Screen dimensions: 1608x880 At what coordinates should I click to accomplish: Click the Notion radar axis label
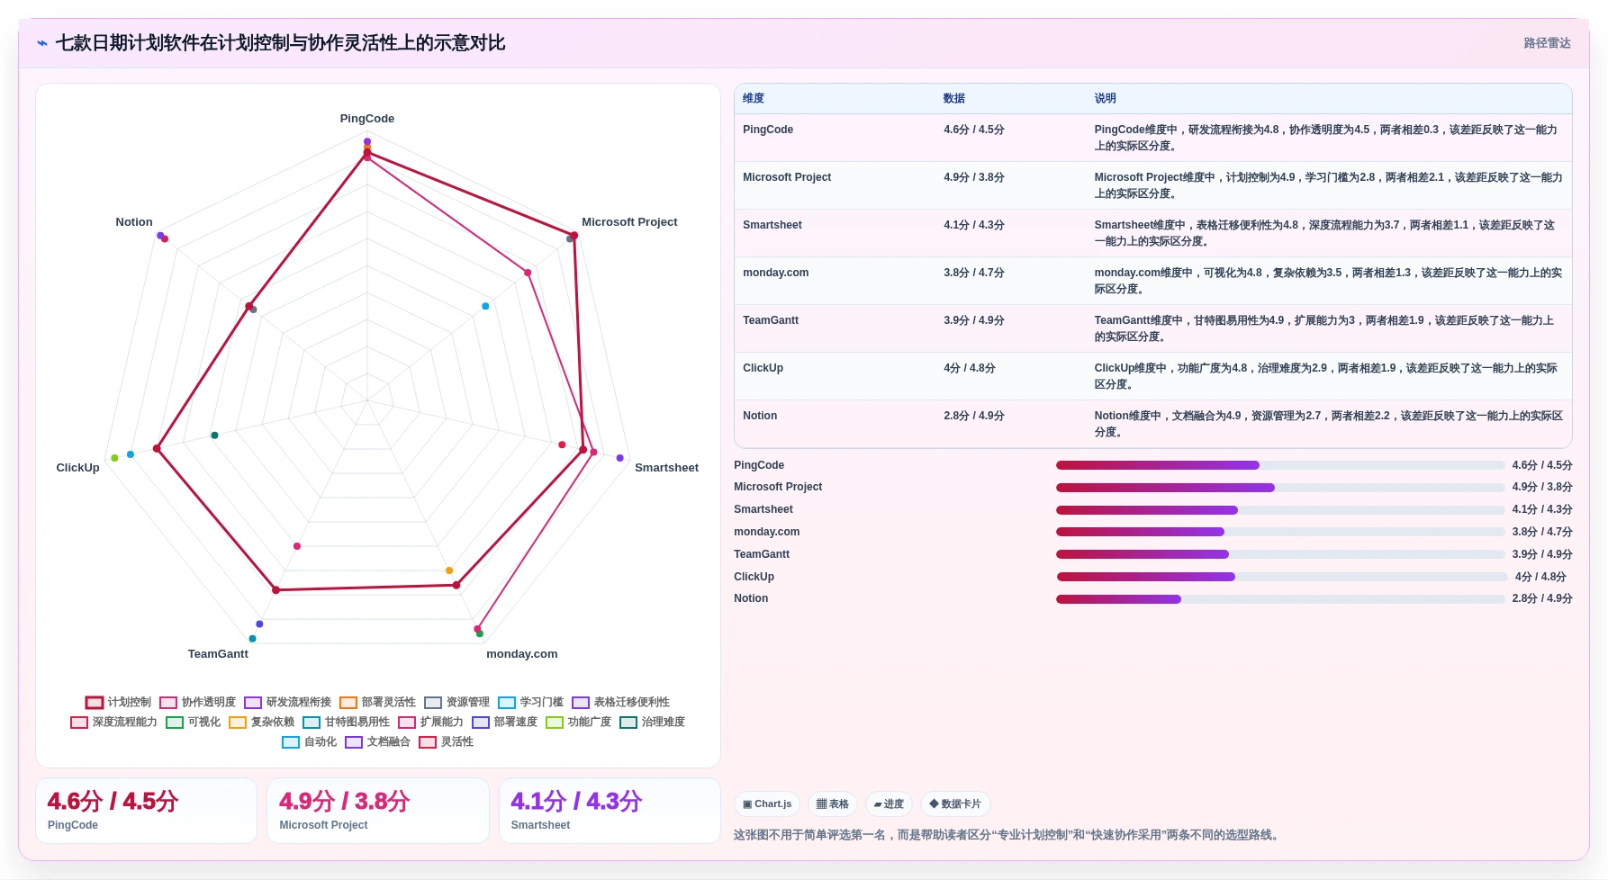pyautogui.click(x=134, y=222)
